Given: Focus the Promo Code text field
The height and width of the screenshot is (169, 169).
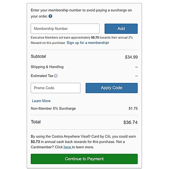Looking at the screenshot, I should (x=56, y=88).
